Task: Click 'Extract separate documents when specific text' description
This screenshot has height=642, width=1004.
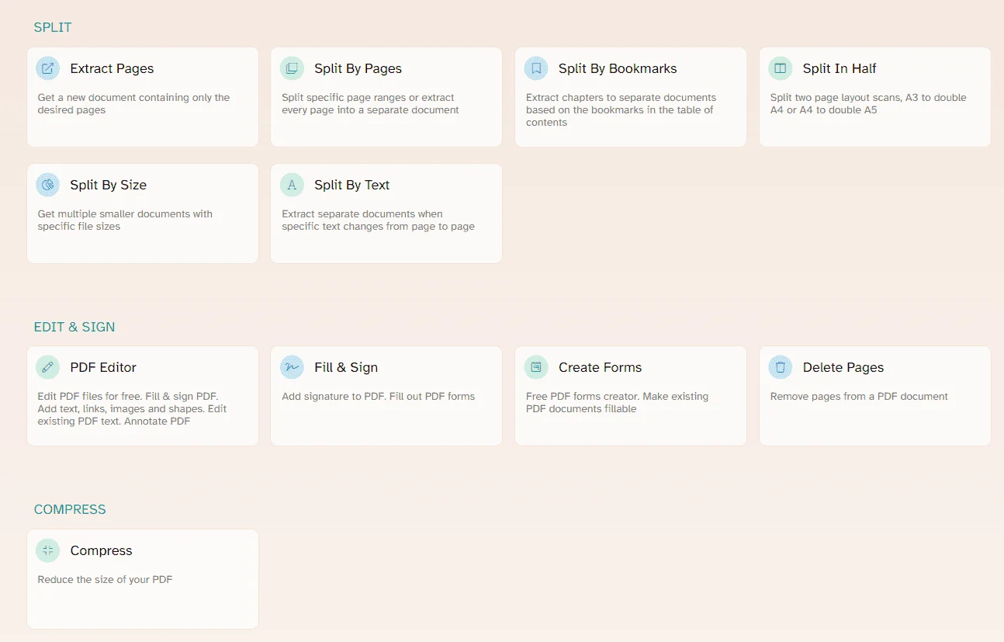Action: (x=378, y=220)
